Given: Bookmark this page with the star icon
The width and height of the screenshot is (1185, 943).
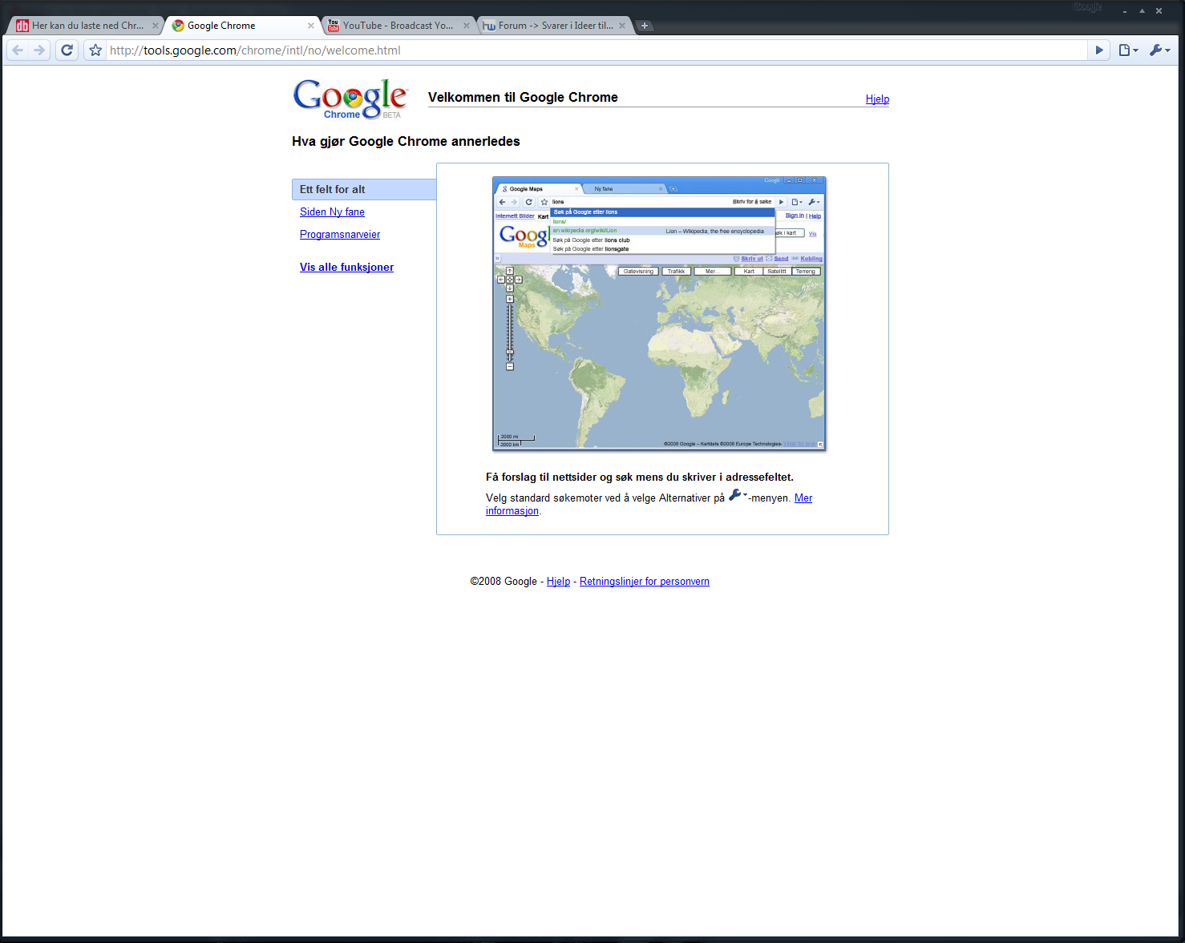Looking at the screenshot, I should pos(95,50).
